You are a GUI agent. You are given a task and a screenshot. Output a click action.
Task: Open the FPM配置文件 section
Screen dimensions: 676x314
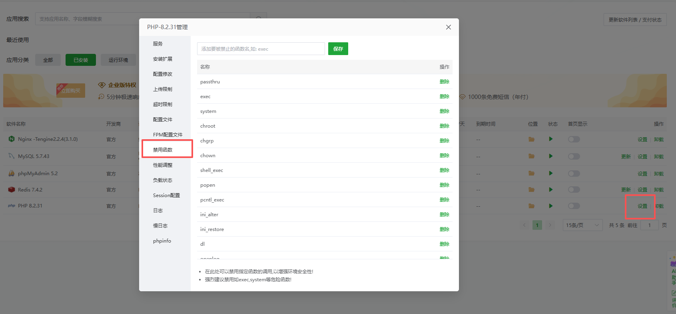168,135
